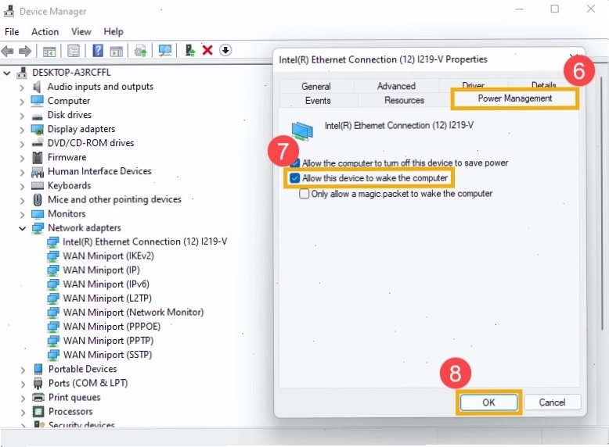The width and height of the screenshot is (609, 447).
Task: Click the Keyboards icon
Action: [x=38, y=186]
